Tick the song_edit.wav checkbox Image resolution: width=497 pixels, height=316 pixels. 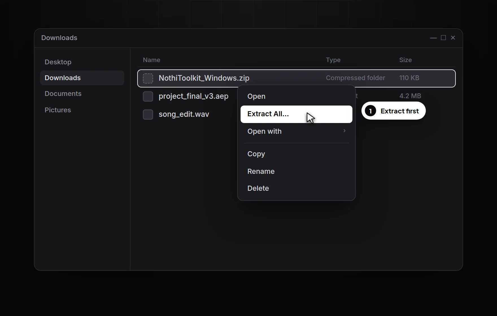(148, 114)
